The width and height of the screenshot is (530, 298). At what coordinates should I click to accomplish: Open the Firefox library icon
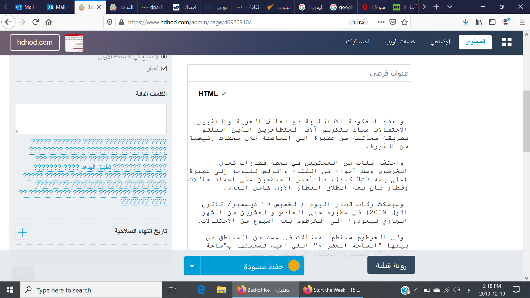tap(479, 22)
